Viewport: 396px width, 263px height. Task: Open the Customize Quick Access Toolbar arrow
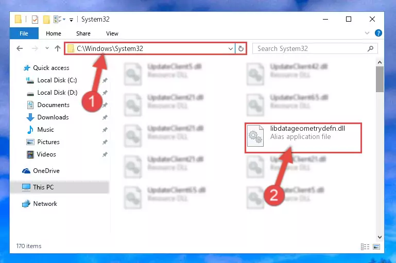tap(72, 20)
